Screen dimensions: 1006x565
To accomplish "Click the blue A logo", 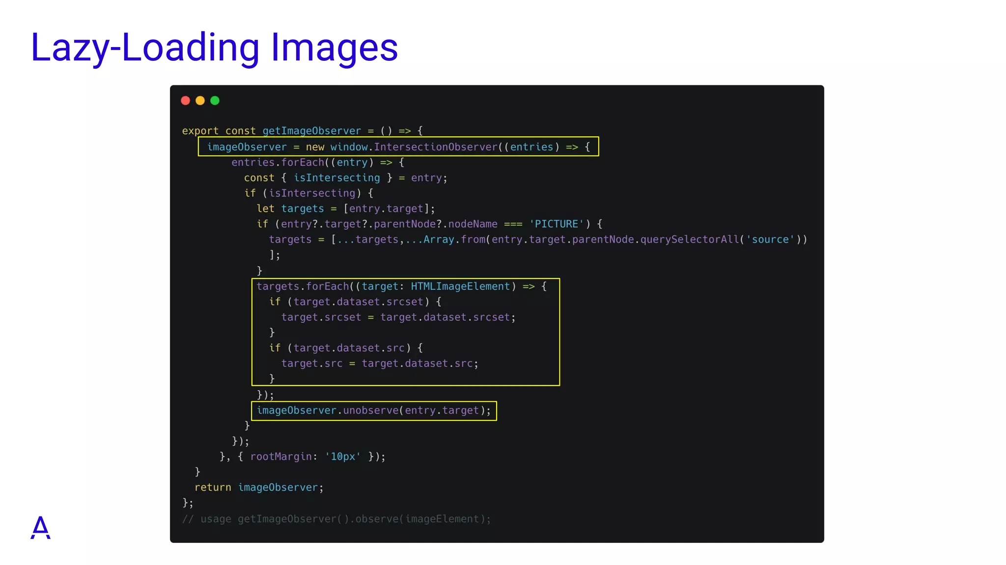I will pyautogui.click(x=41, y=527).
